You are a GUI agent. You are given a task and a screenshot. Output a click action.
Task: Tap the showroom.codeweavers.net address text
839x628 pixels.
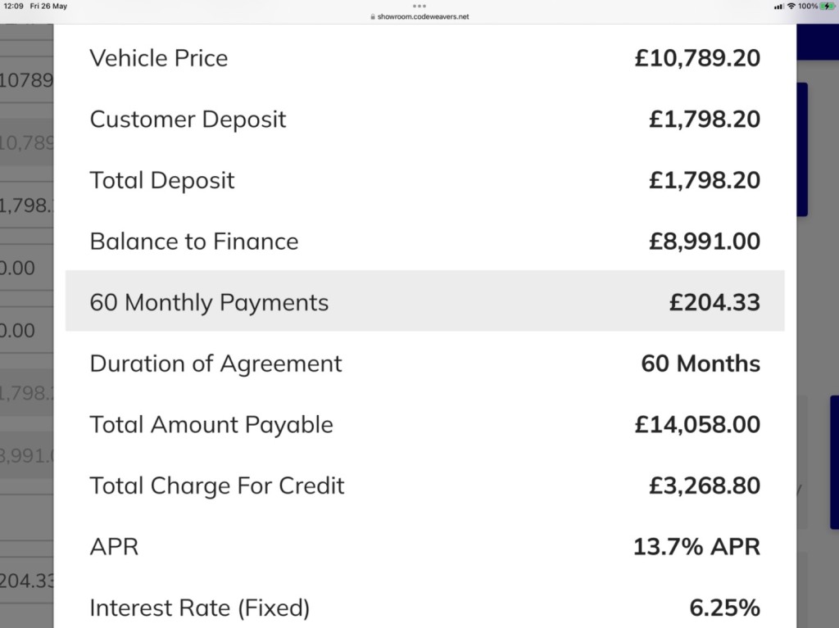coord(423,16)
